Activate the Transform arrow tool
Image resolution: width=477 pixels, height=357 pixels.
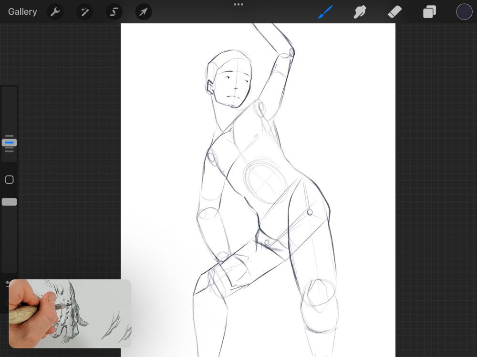tap(144, 12)
